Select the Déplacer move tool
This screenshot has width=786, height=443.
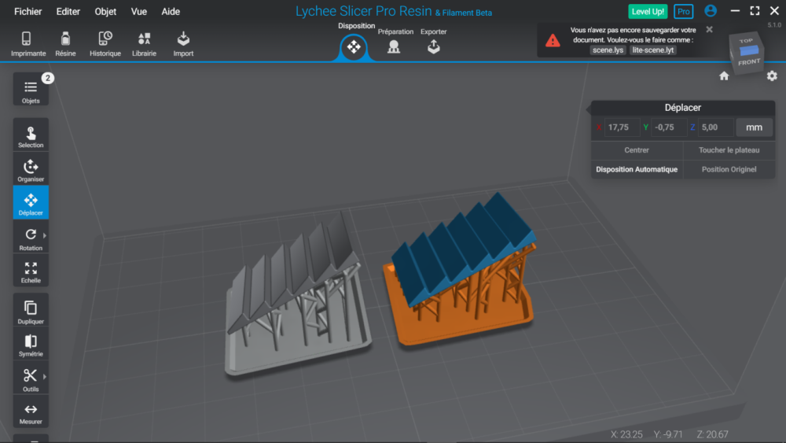coord(31,203)
